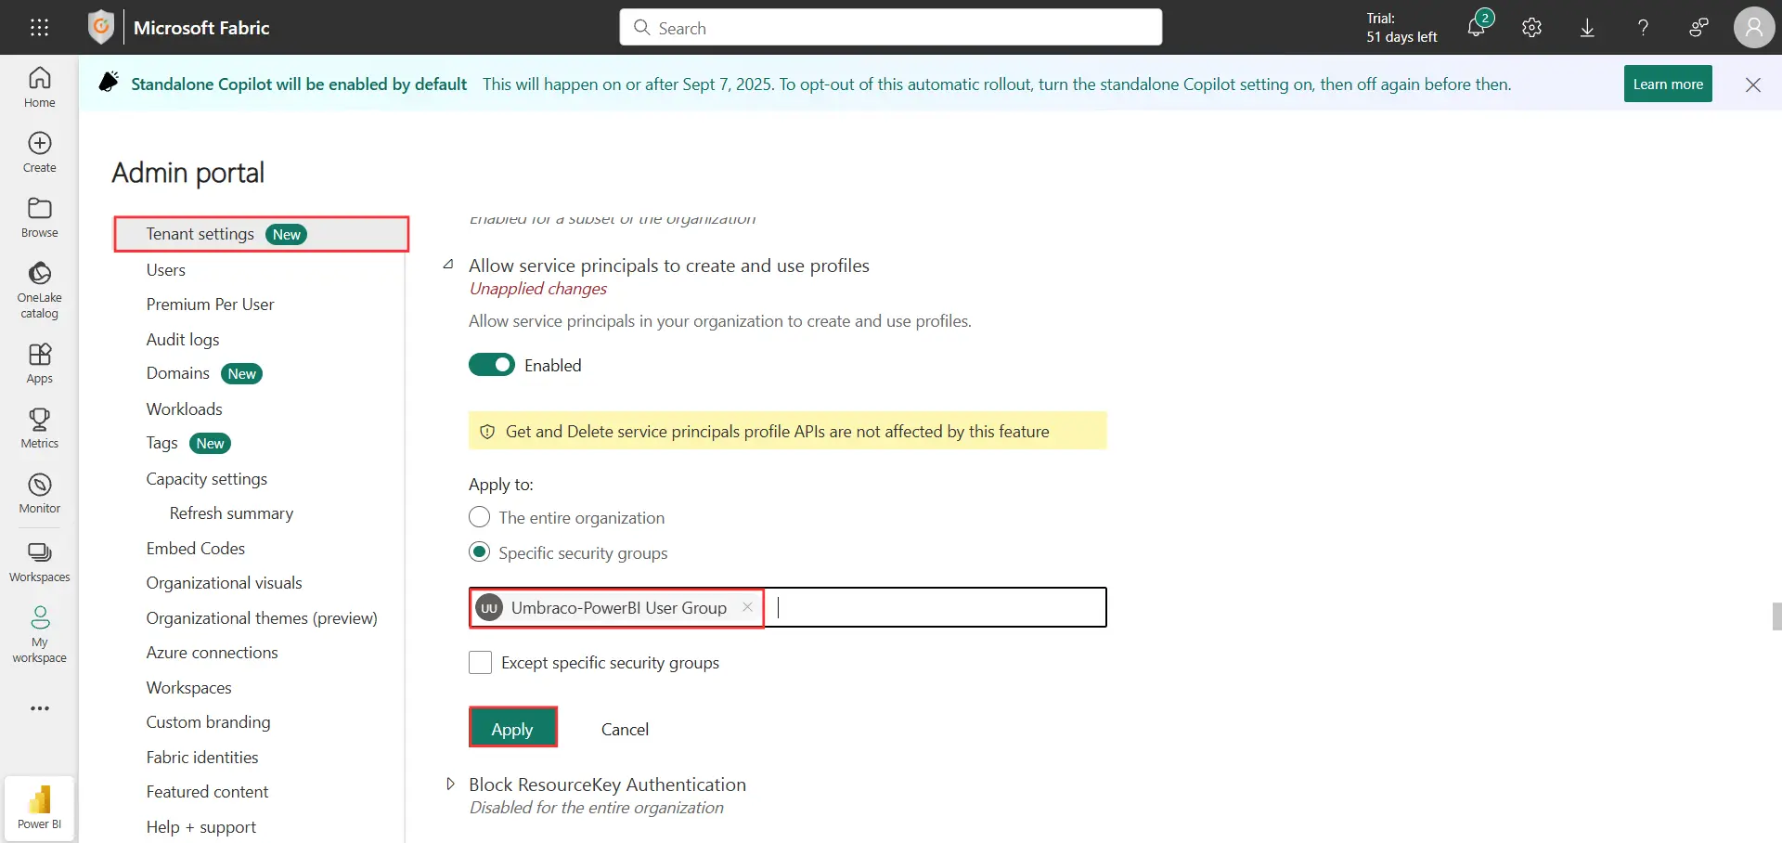
Task: Open the Monitor hub icon
Action: 39,493
